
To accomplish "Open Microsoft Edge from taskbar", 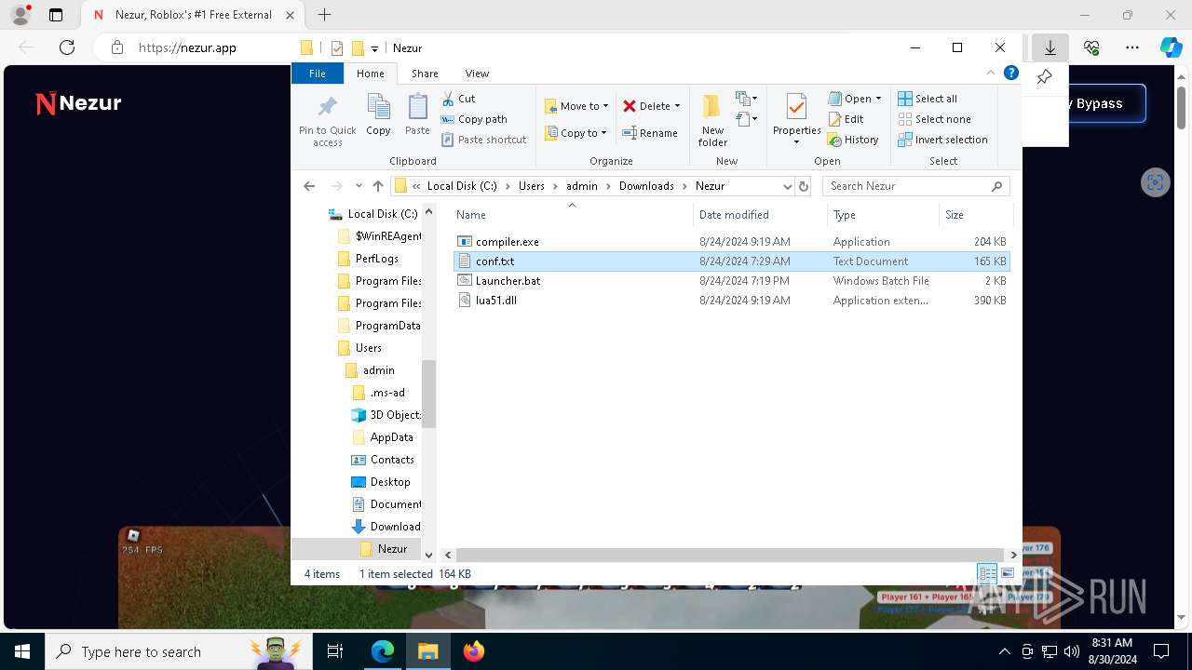I will 383,651.
